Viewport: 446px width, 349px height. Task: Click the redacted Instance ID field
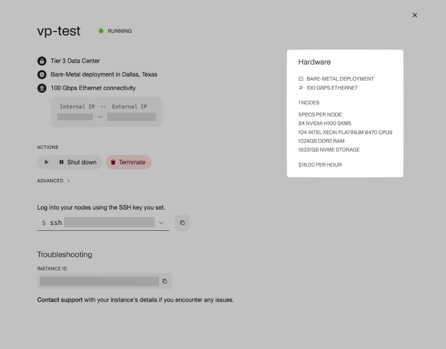(x=99, y=281)
